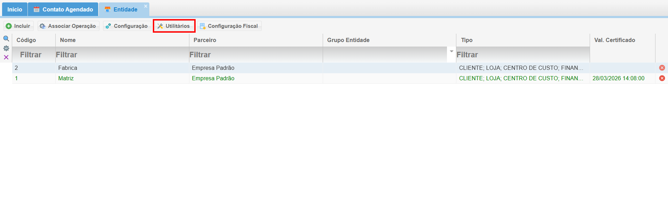Viewport: 668px width, 214px height.
Task: Open Configuração Fiscal
Action: click(229, 26)
